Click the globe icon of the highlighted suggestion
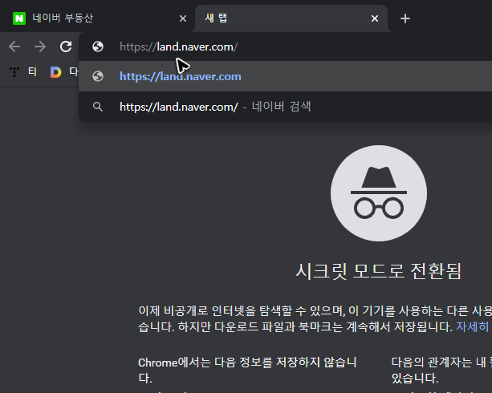This screenshot has width=492, height=393. pos(98,76)
